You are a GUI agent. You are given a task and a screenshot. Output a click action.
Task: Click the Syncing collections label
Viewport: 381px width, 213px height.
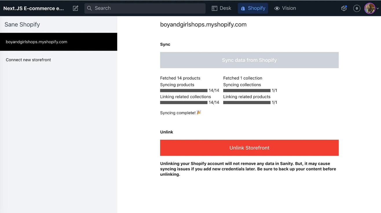click(242, 85)
